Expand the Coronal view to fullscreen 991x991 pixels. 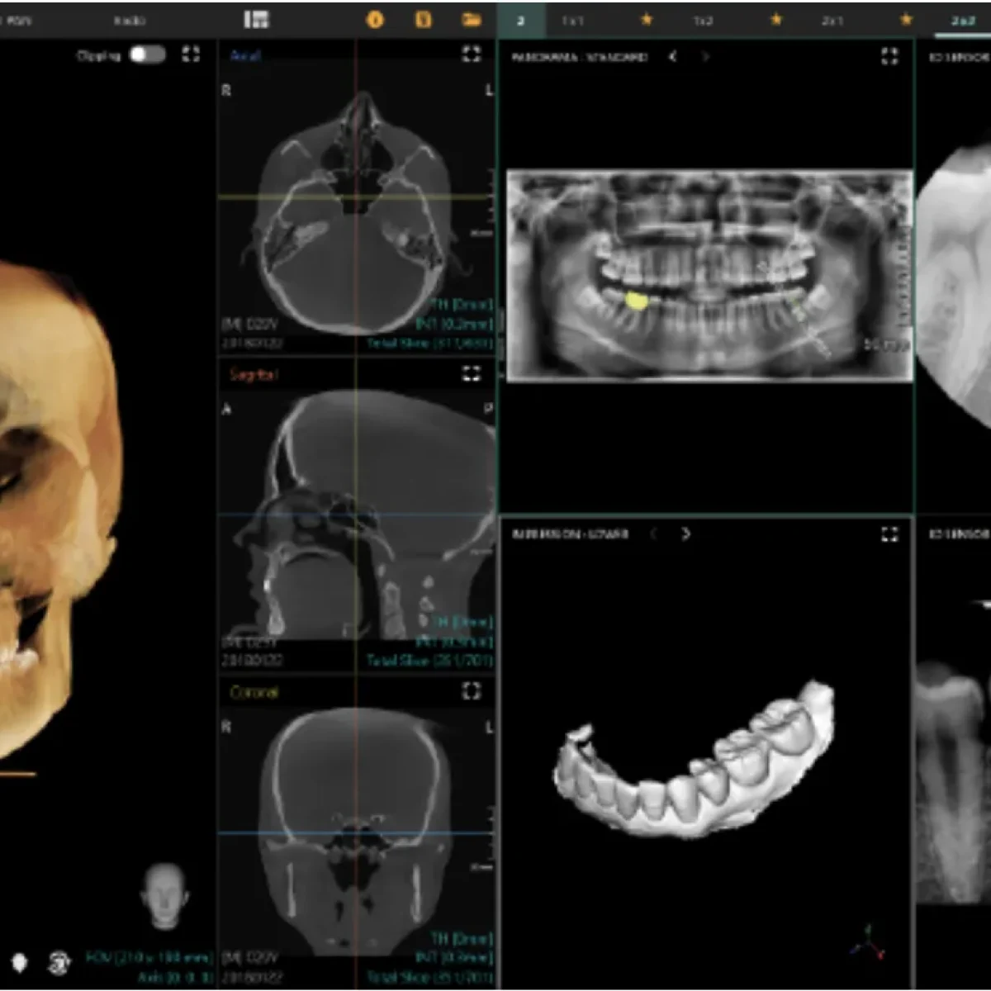click(x=471, y=690)
